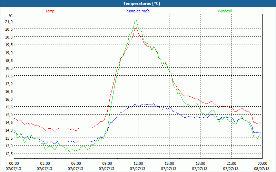This screenshot has width=276, height=172.
Task: Click the 12:00 time axis label
Action: pyautogui.click(x=138, y=164)
